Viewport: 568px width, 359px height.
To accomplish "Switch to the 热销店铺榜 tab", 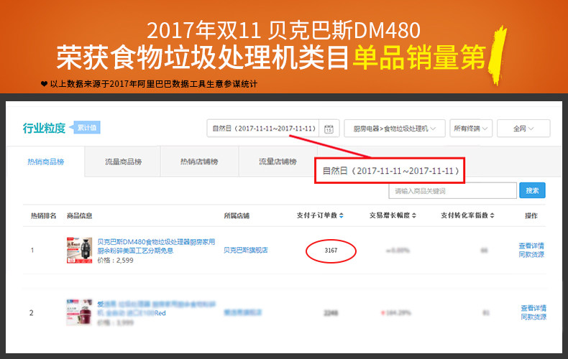I will [x=199, y=162].
